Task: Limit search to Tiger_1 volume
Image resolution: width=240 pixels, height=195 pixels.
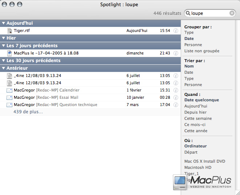Action: [x=192, y=174]
